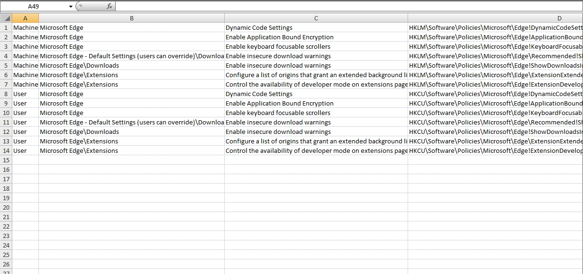This screenshot has width=583, height=274.
Task: Click the 'User' cell in row 8
Action: tap(26, 94)
